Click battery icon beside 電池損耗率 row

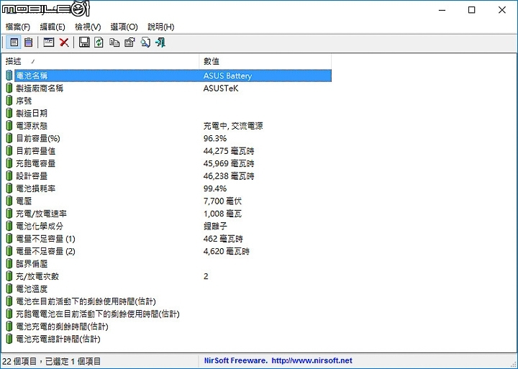coord(9,188)
